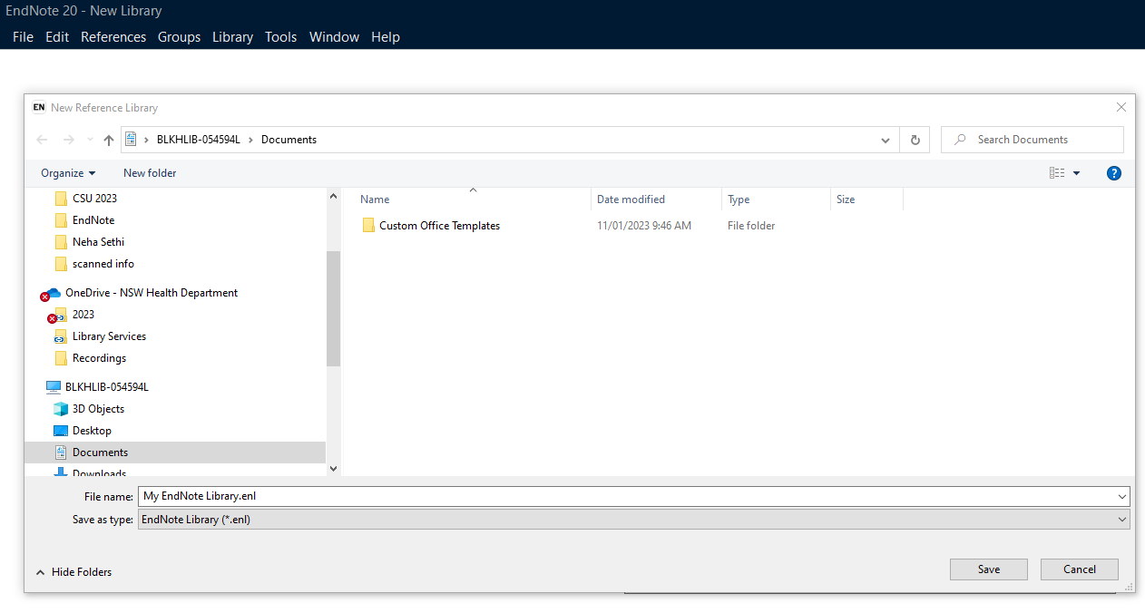The image size is (1145, 613).
Task: Open the References menu
Action: pyautogui.click(x=113, y=37)
